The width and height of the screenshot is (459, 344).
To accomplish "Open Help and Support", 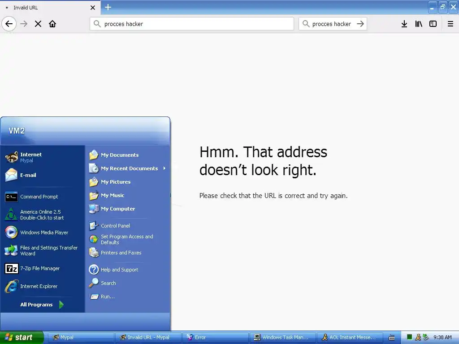I will tap(128, 269).
